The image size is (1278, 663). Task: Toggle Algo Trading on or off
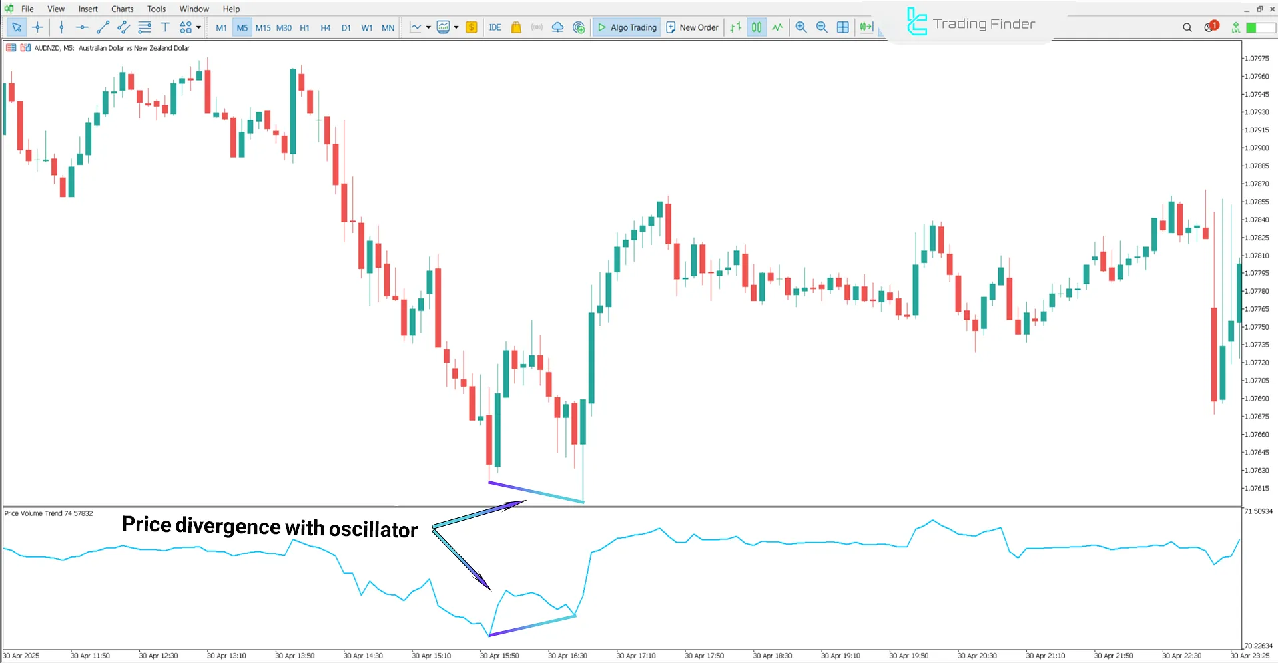626,27
